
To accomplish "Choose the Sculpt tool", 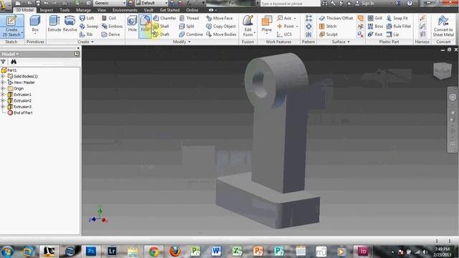I will (x=328, y=34).
